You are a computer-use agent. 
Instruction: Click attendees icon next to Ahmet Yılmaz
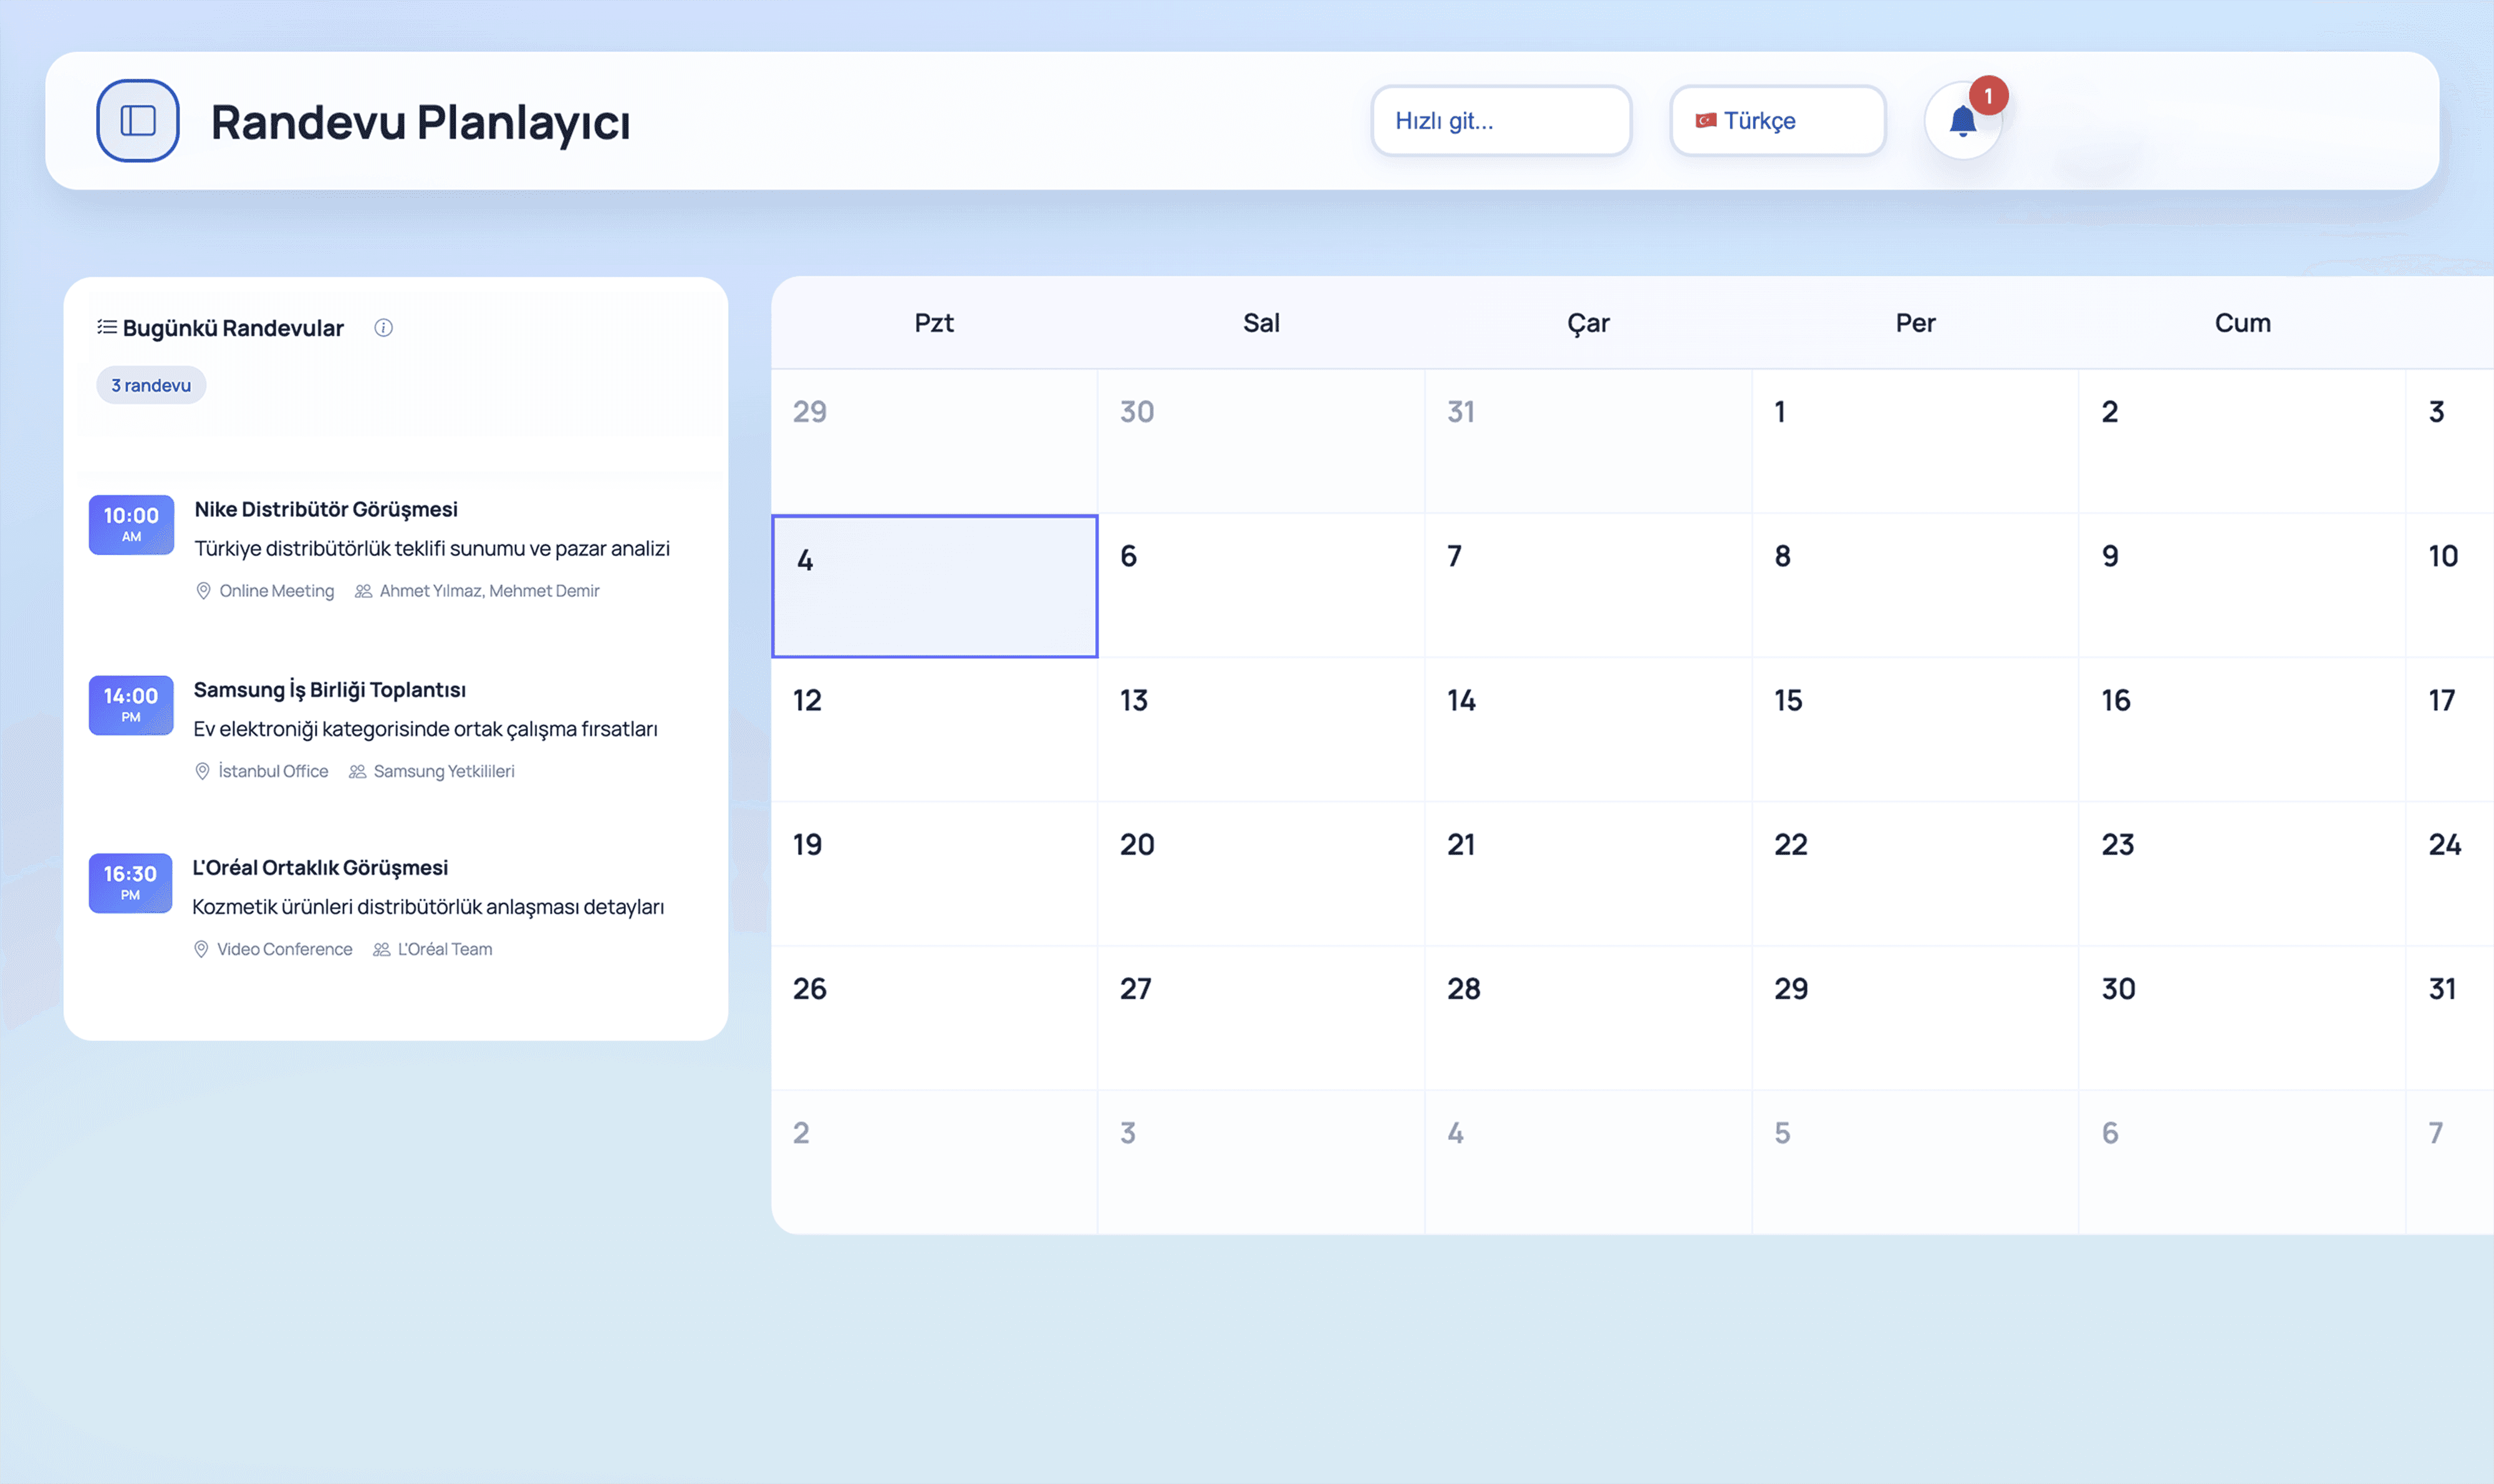coord(363,591)
